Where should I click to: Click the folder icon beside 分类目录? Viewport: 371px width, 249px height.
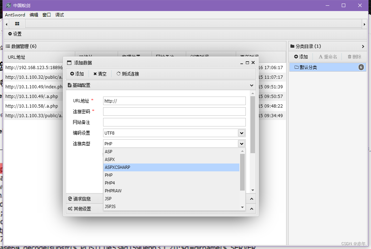click(293, 46)
